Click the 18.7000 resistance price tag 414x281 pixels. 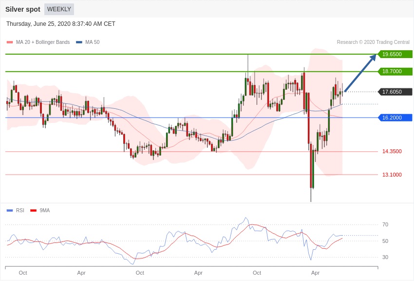point(395,71)
